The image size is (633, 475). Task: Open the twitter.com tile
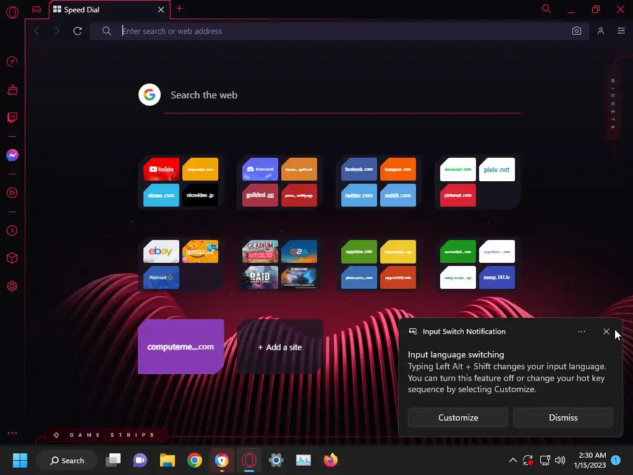coord(359,195)
